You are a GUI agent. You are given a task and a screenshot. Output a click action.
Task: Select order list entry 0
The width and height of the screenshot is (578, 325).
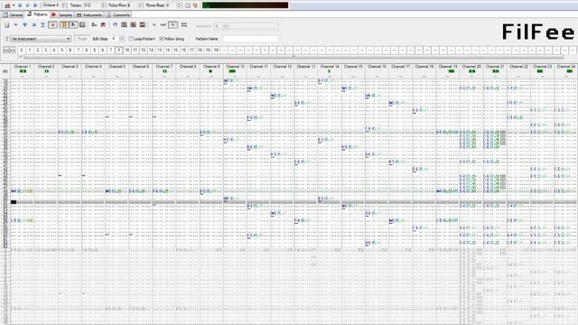(x=22, y=51)
